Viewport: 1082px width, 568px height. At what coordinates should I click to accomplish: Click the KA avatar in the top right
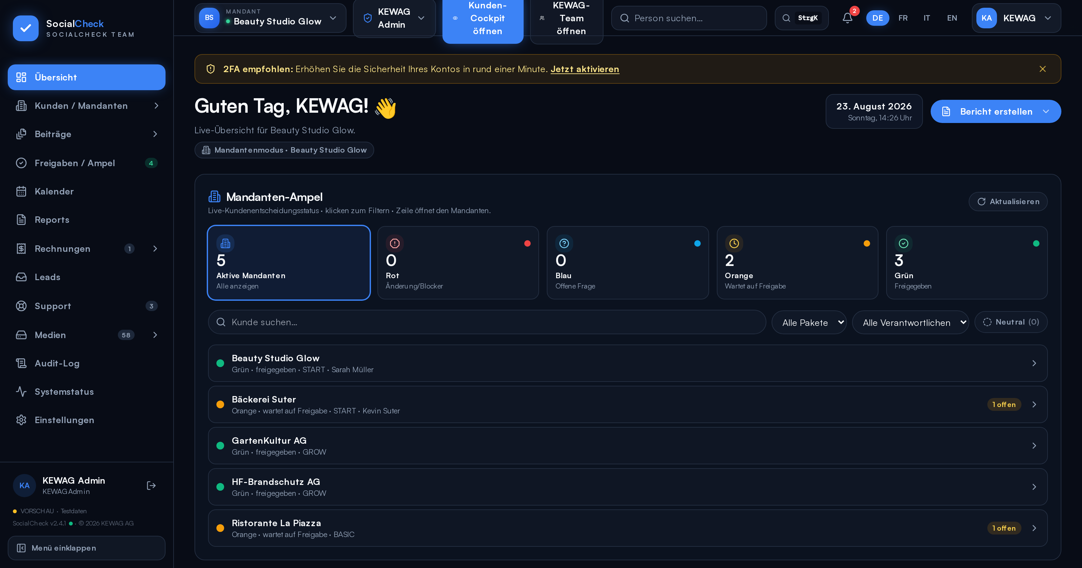click(986, 18)
